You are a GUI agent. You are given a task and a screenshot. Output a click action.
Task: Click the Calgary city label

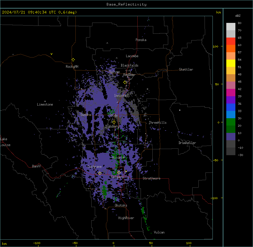point(117,177)
